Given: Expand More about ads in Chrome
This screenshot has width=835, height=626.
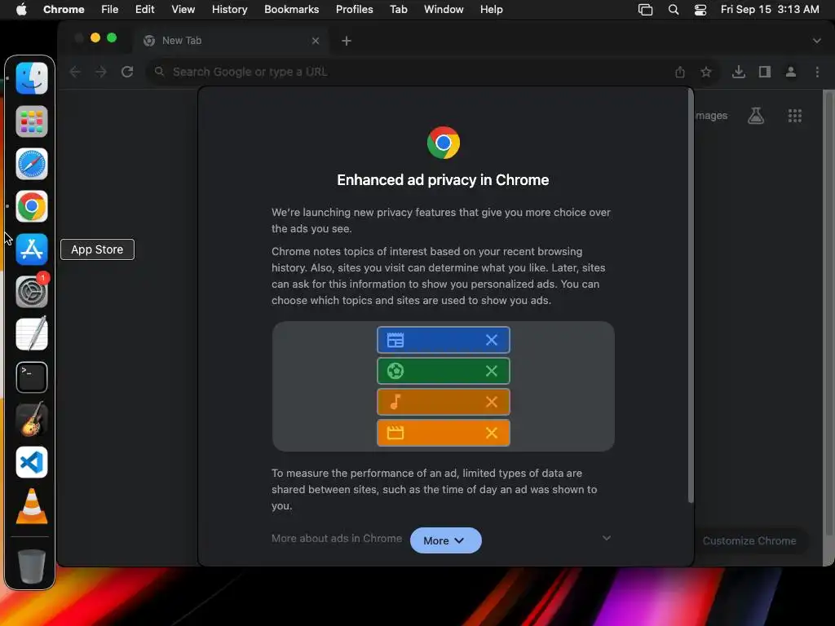Looking at the screenshot, I should [x=606, y=538].
